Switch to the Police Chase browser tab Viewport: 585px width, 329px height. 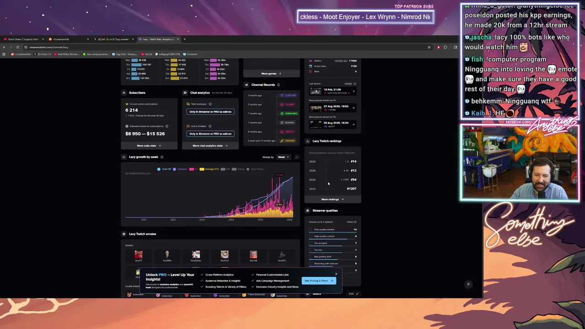point(23,39)
